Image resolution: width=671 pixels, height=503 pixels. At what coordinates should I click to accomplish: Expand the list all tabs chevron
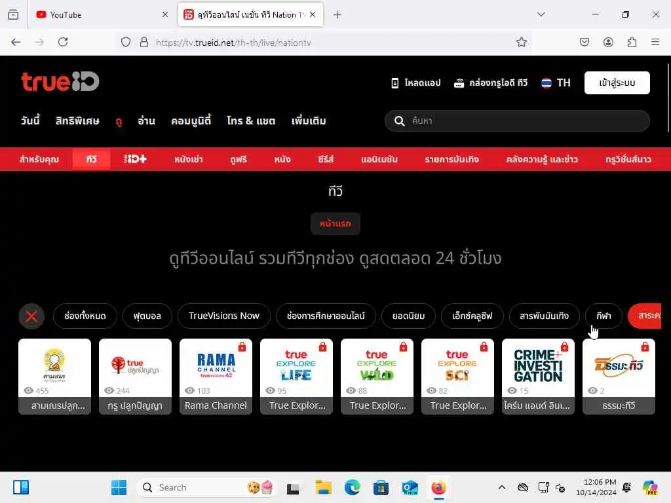click(x=541, y=14)
